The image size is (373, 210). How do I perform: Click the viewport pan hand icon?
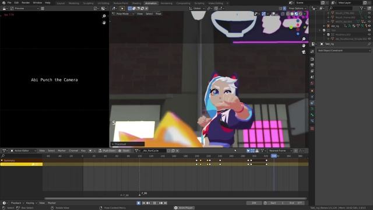click(304, 45)
